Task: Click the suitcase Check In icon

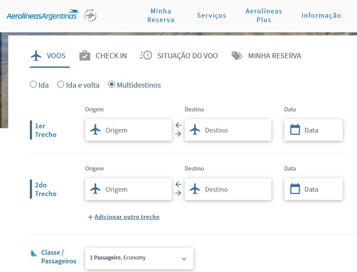Action: 85,56
